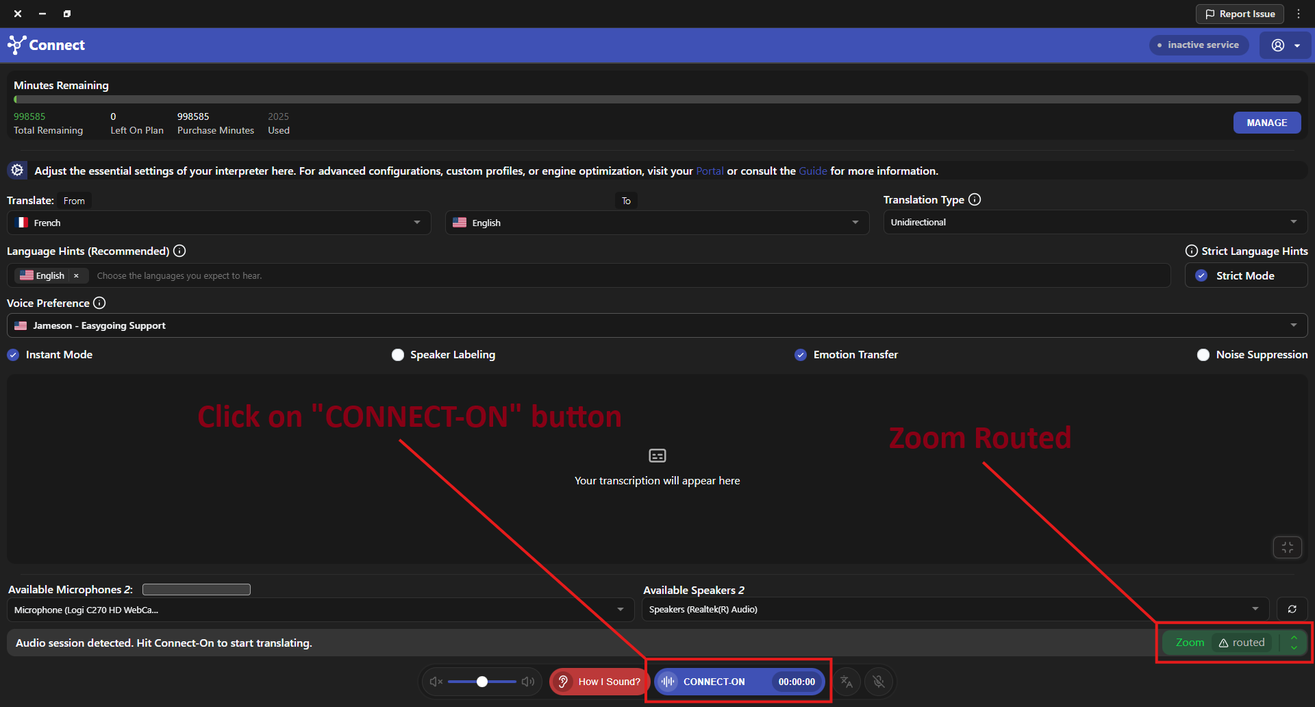Toggle the Emotion Transfer checkbox

pos(801,355)
